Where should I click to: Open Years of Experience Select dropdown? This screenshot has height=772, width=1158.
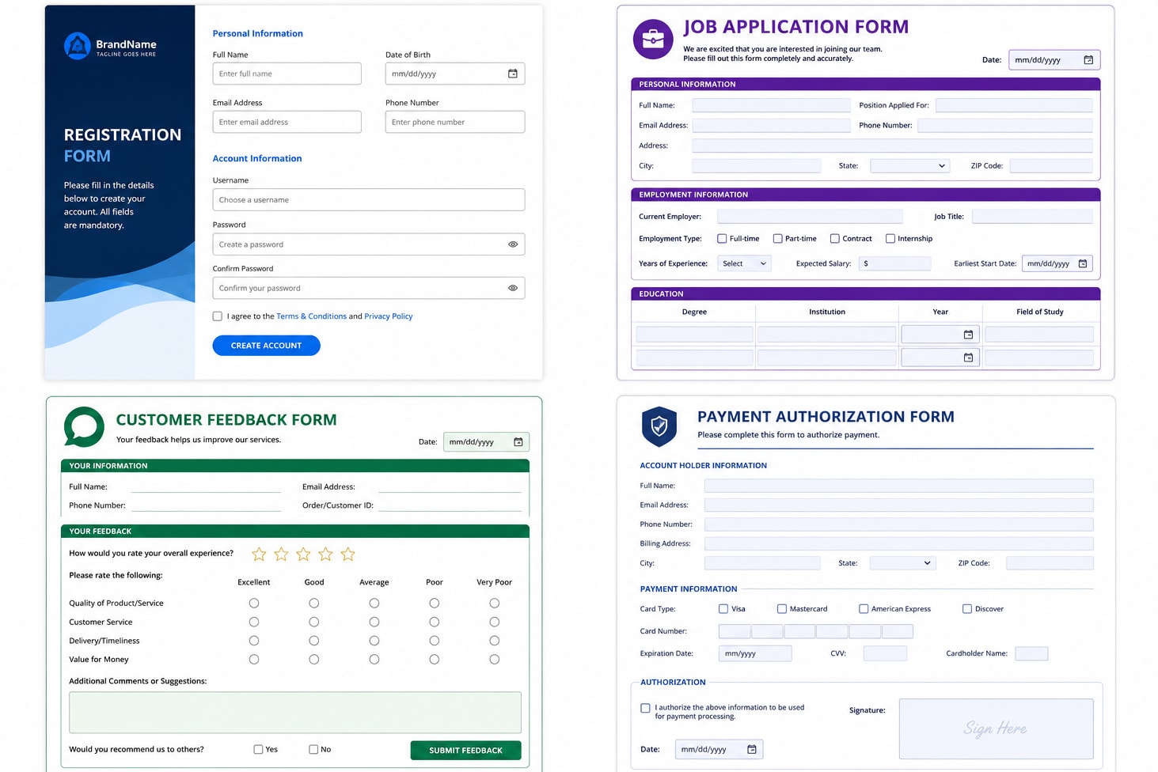tap(744, 263)
